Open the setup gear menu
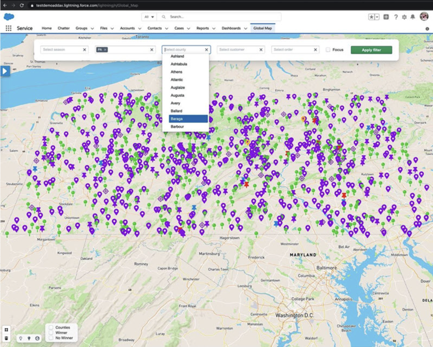 coord(404,17)
